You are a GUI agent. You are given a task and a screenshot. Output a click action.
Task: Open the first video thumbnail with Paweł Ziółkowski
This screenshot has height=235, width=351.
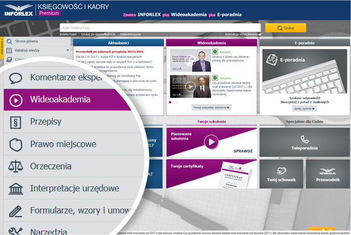[191, 60]
